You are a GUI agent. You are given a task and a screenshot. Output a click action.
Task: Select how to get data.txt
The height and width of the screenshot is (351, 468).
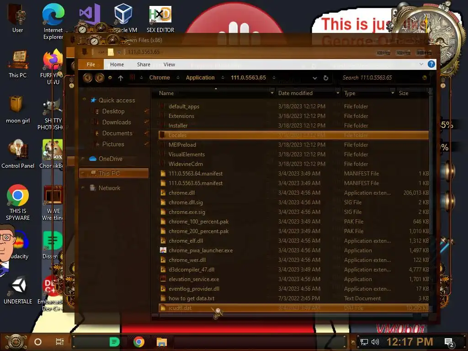coord(191,298)
